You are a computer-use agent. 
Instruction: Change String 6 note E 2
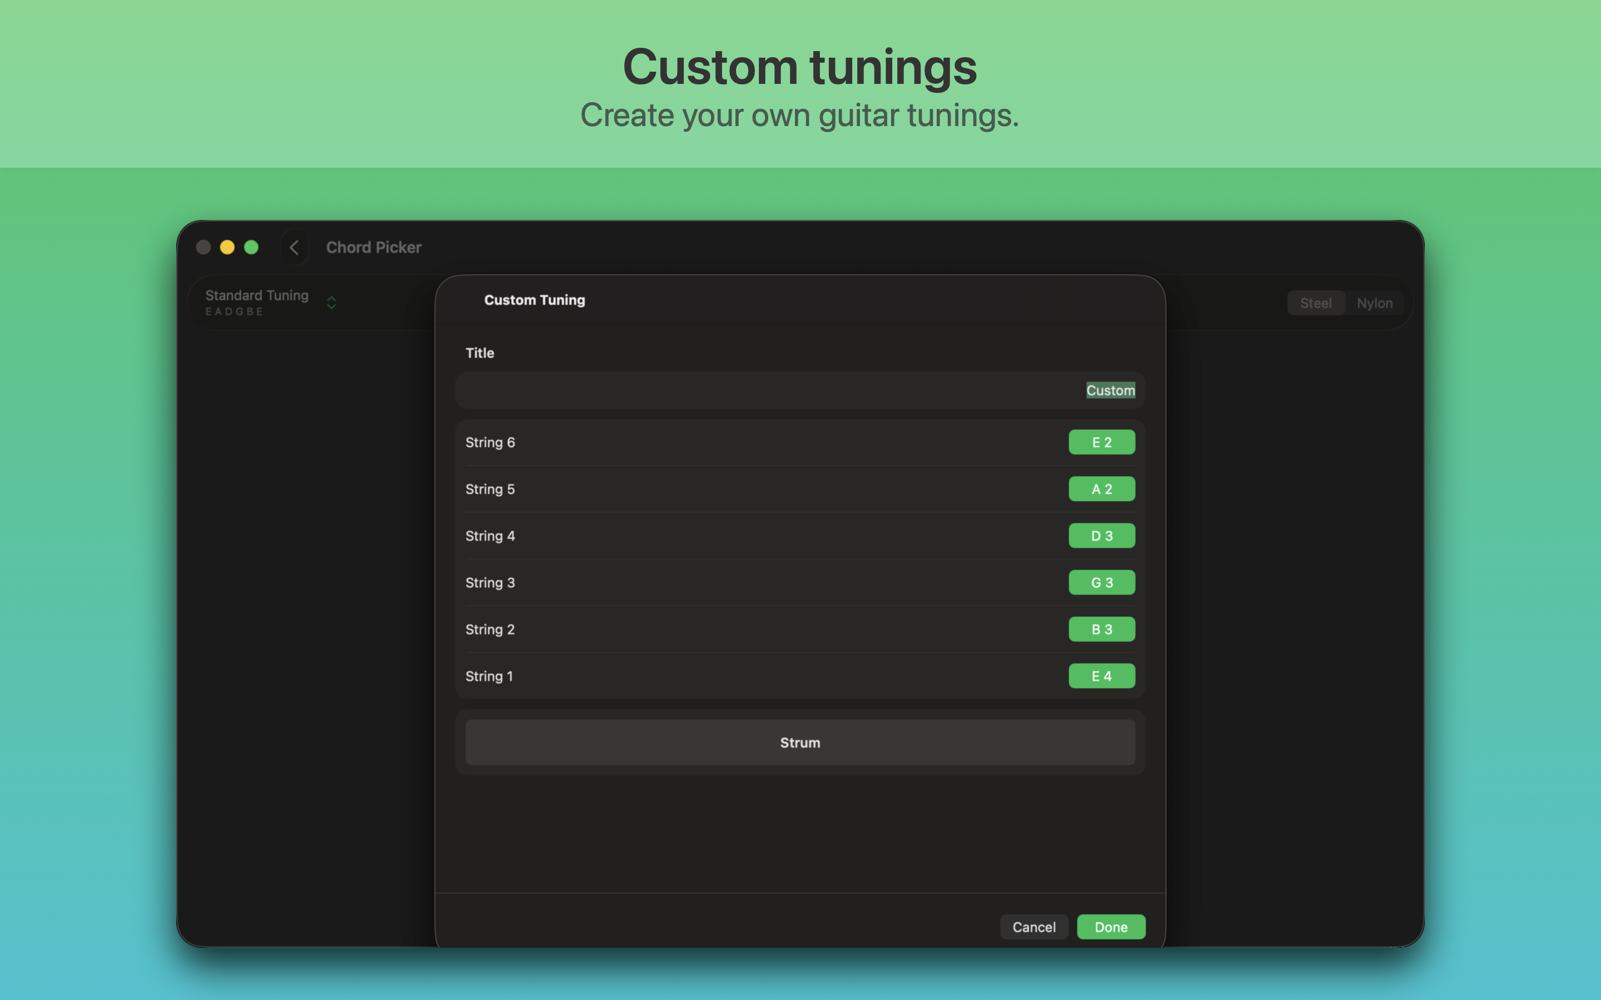click(1101, 442)
